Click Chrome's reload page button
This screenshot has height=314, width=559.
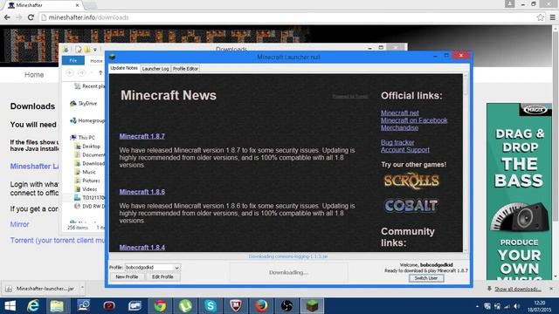[x=31, y=17]
